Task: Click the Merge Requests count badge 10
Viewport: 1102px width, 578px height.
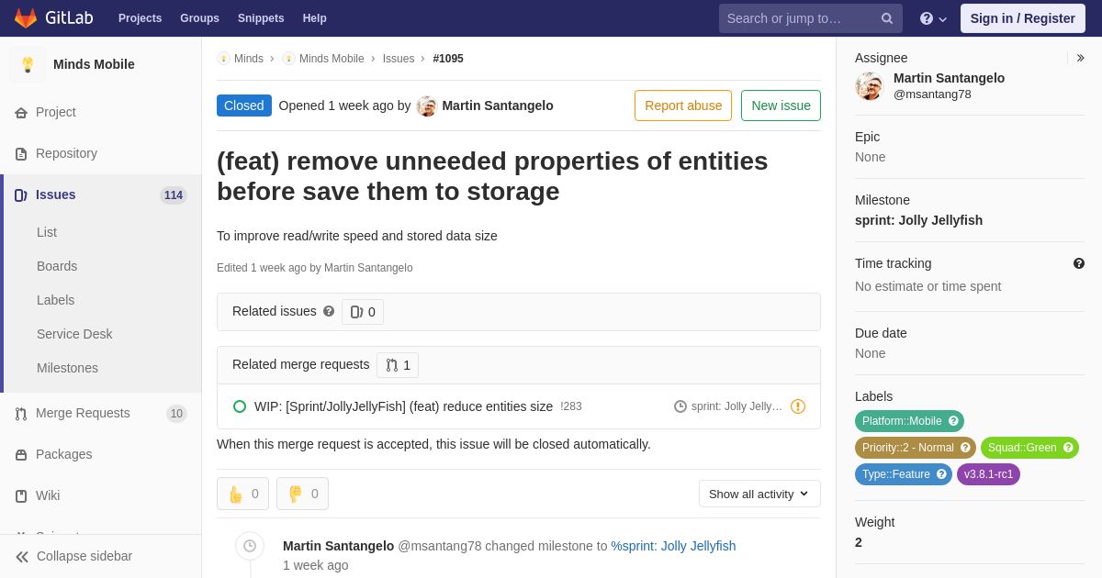Action: click(x=176, y=414)
